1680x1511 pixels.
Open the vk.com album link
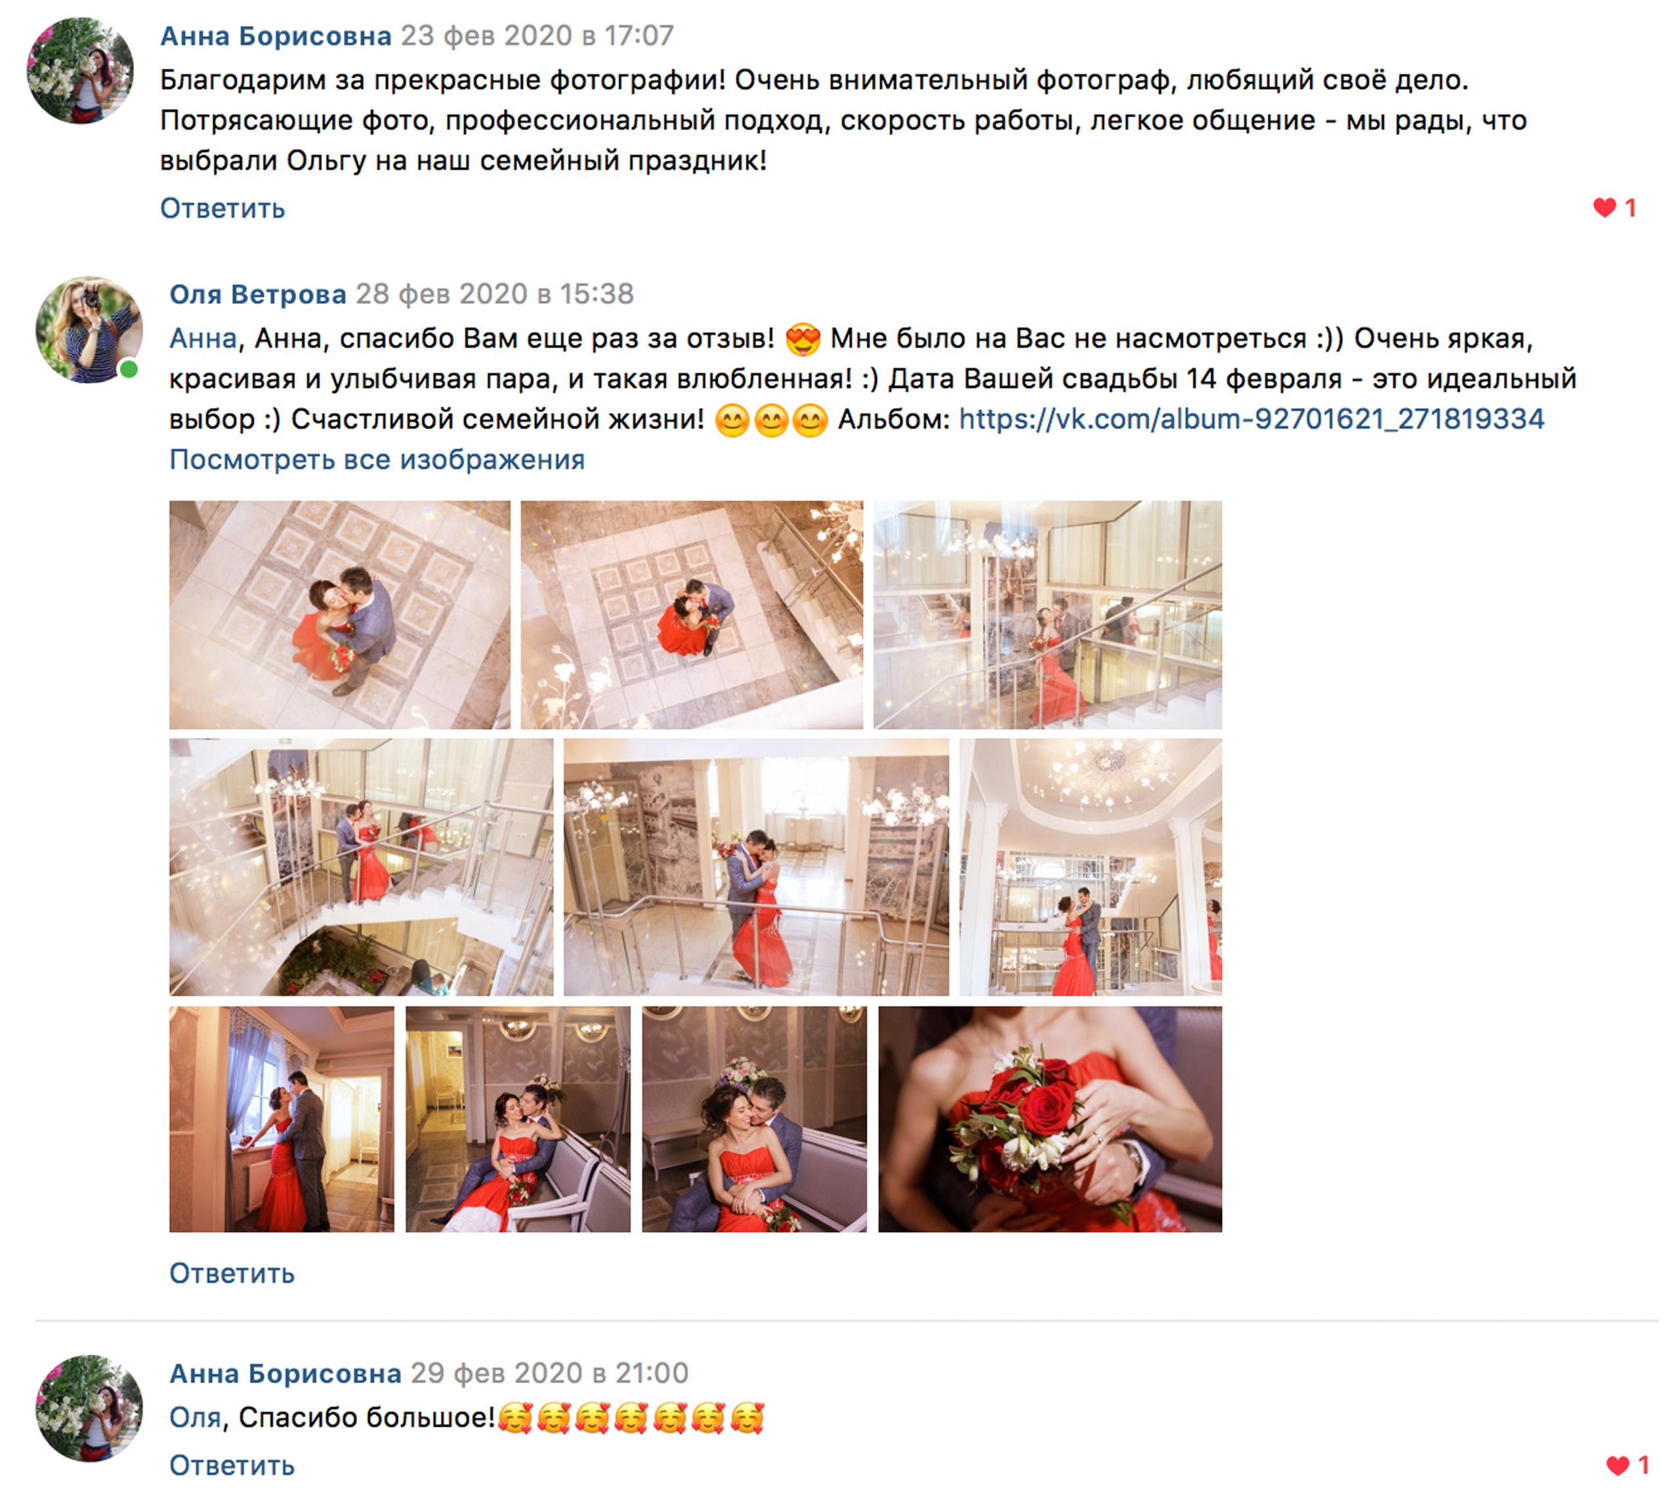1251,419
